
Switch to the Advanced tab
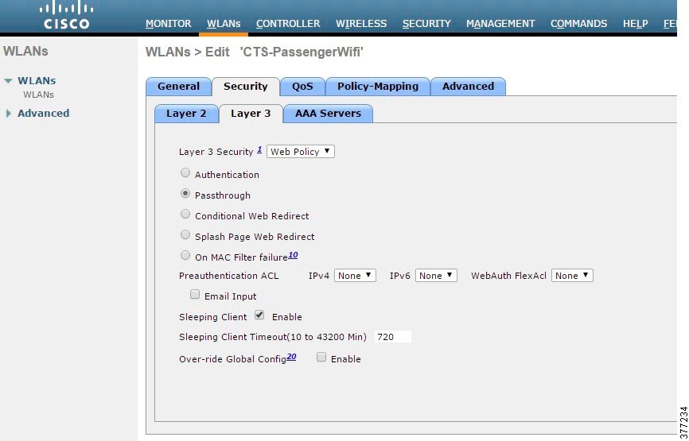[468, 87]
